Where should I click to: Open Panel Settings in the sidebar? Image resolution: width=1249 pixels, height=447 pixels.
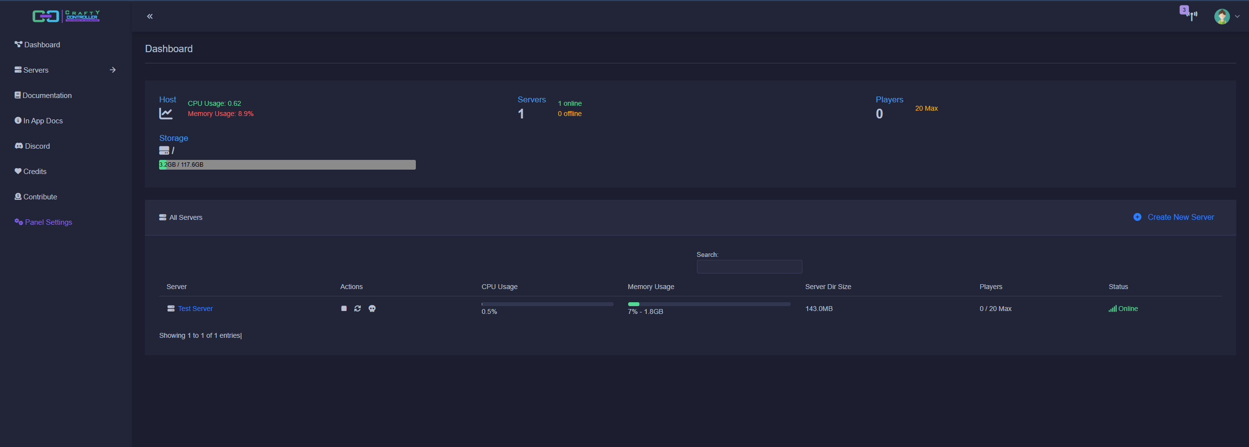point(48,222)
